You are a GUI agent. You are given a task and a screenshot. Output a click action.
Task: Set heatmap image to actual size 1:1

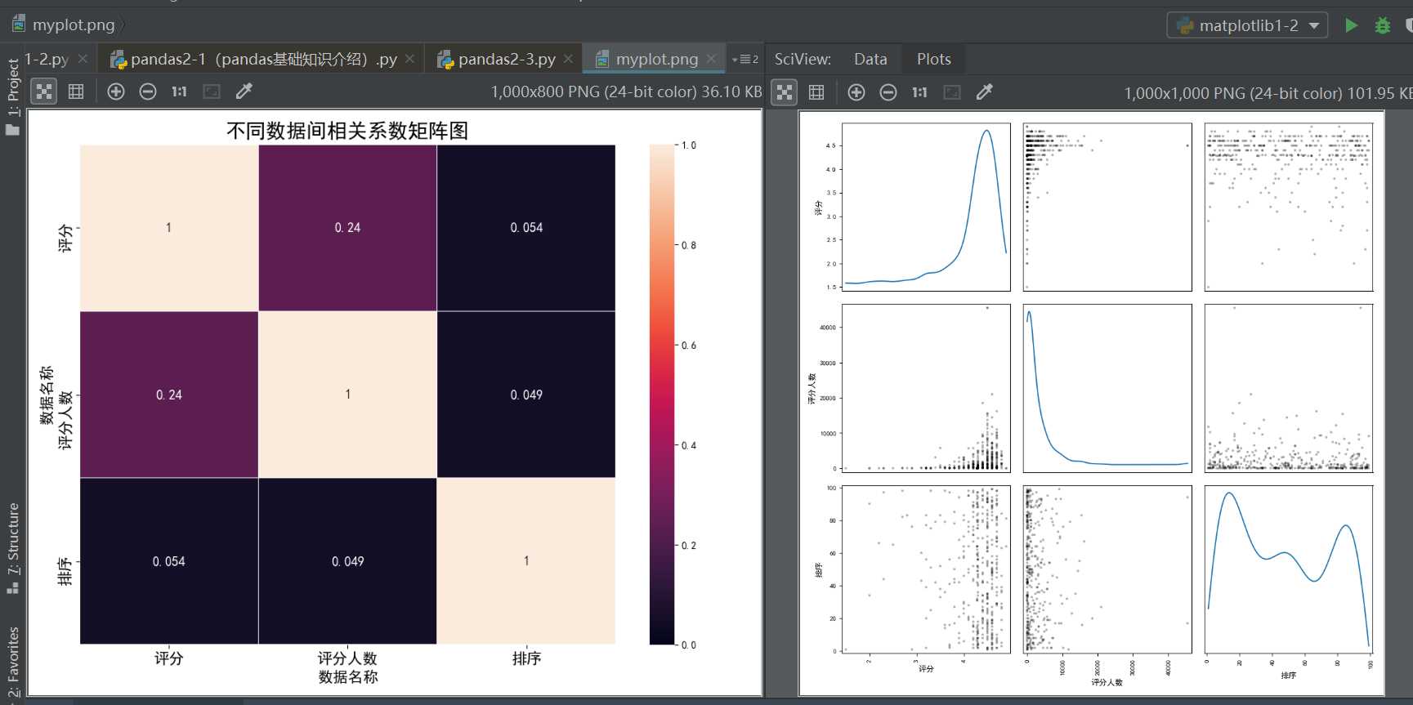coord(179,91)
